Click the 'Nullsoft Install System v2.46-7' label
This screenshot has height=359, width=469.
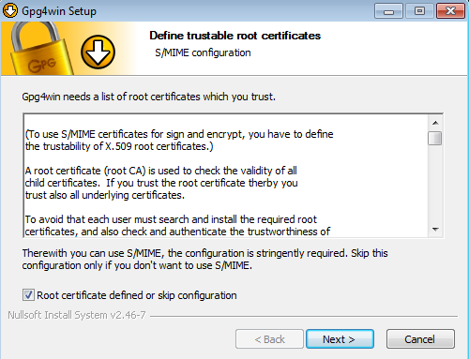[x=77, y=315]
